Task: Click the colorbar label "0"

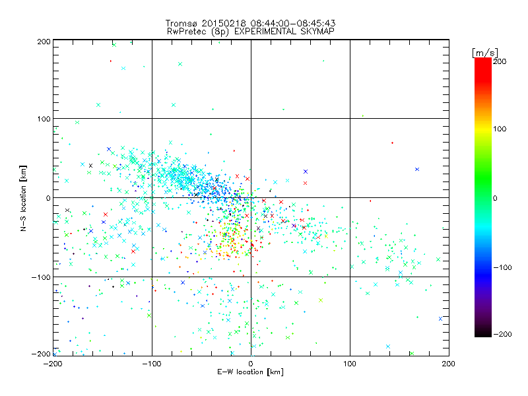Action: [495, 198]
